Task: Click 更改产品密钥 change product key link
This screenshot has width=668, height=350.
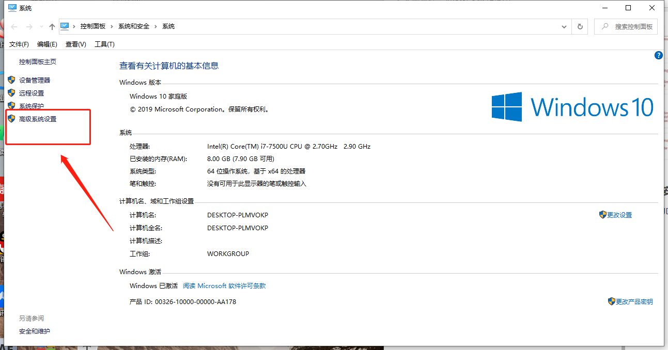Action: pos(634,301)
